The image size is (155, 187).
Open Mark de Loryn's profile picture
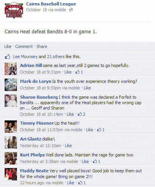coord(11,85)
